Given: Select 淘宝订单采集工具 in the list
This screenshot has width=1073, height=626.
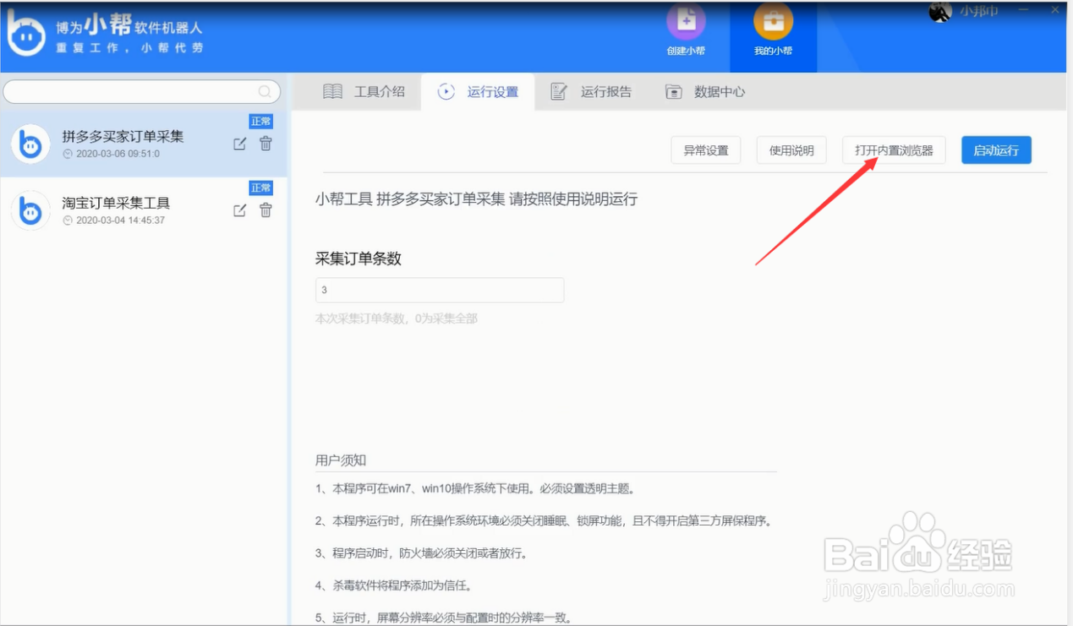Looking at the screenshot, I should point(144,210).
